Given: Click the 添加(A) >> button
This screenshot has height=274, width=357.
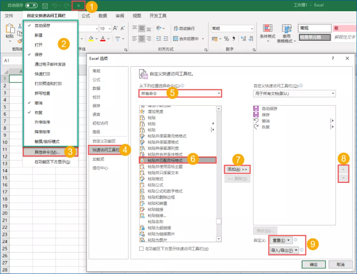Looking at the screenshot, I should 237,169.
